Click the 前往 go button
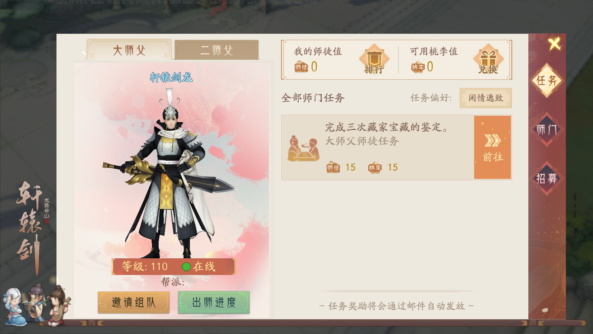Viewport: 593px width, 334px height. 493,147
